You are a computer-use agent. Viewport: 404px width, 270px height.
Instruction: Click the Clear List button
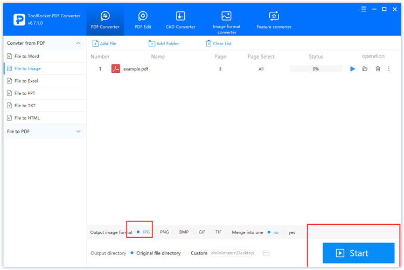click(x=219, y=44)
